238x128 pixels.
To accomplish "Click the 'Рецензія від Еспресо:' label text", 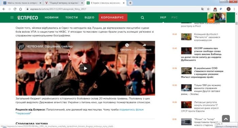I will click(31, 110).
